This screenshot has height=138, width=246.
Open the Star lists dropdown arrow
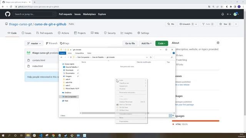pos(236,24)
